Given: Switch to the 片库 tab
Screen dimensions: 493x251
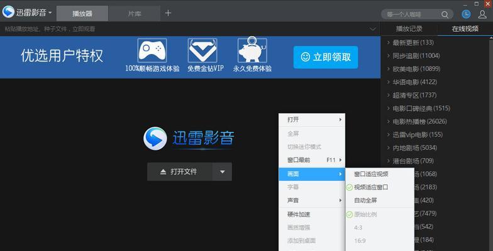Looking at the screenshot, I should point(135,14).
